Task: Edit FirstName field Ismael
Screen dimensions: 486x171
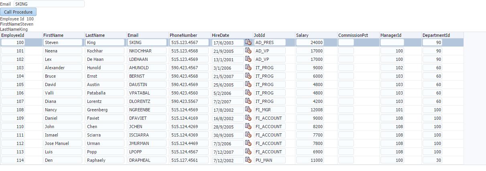Action: pyautogui.click(x=63, y=135)
